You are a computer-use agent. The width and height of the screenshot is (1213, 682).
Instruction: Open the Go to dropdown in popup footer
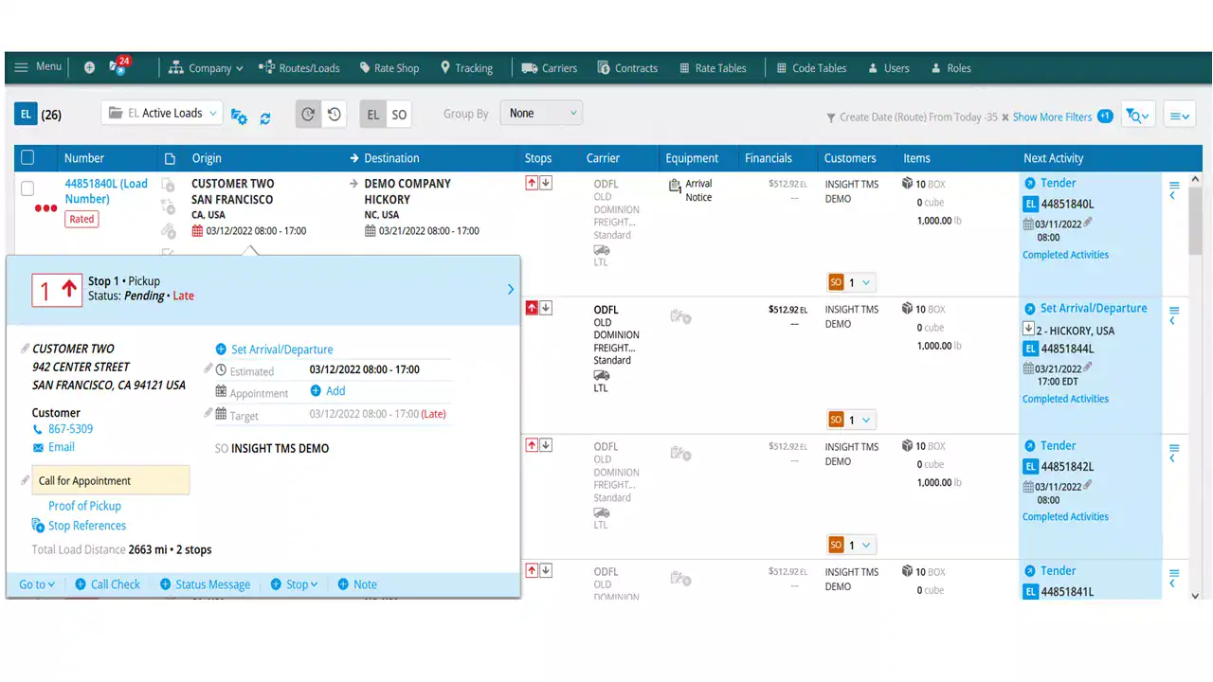click(x=37, y=584)
